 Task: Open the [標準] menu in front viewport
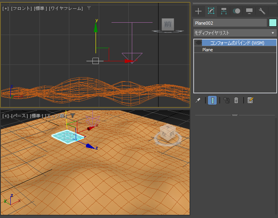pyautogui.click(x=41, y=8)
